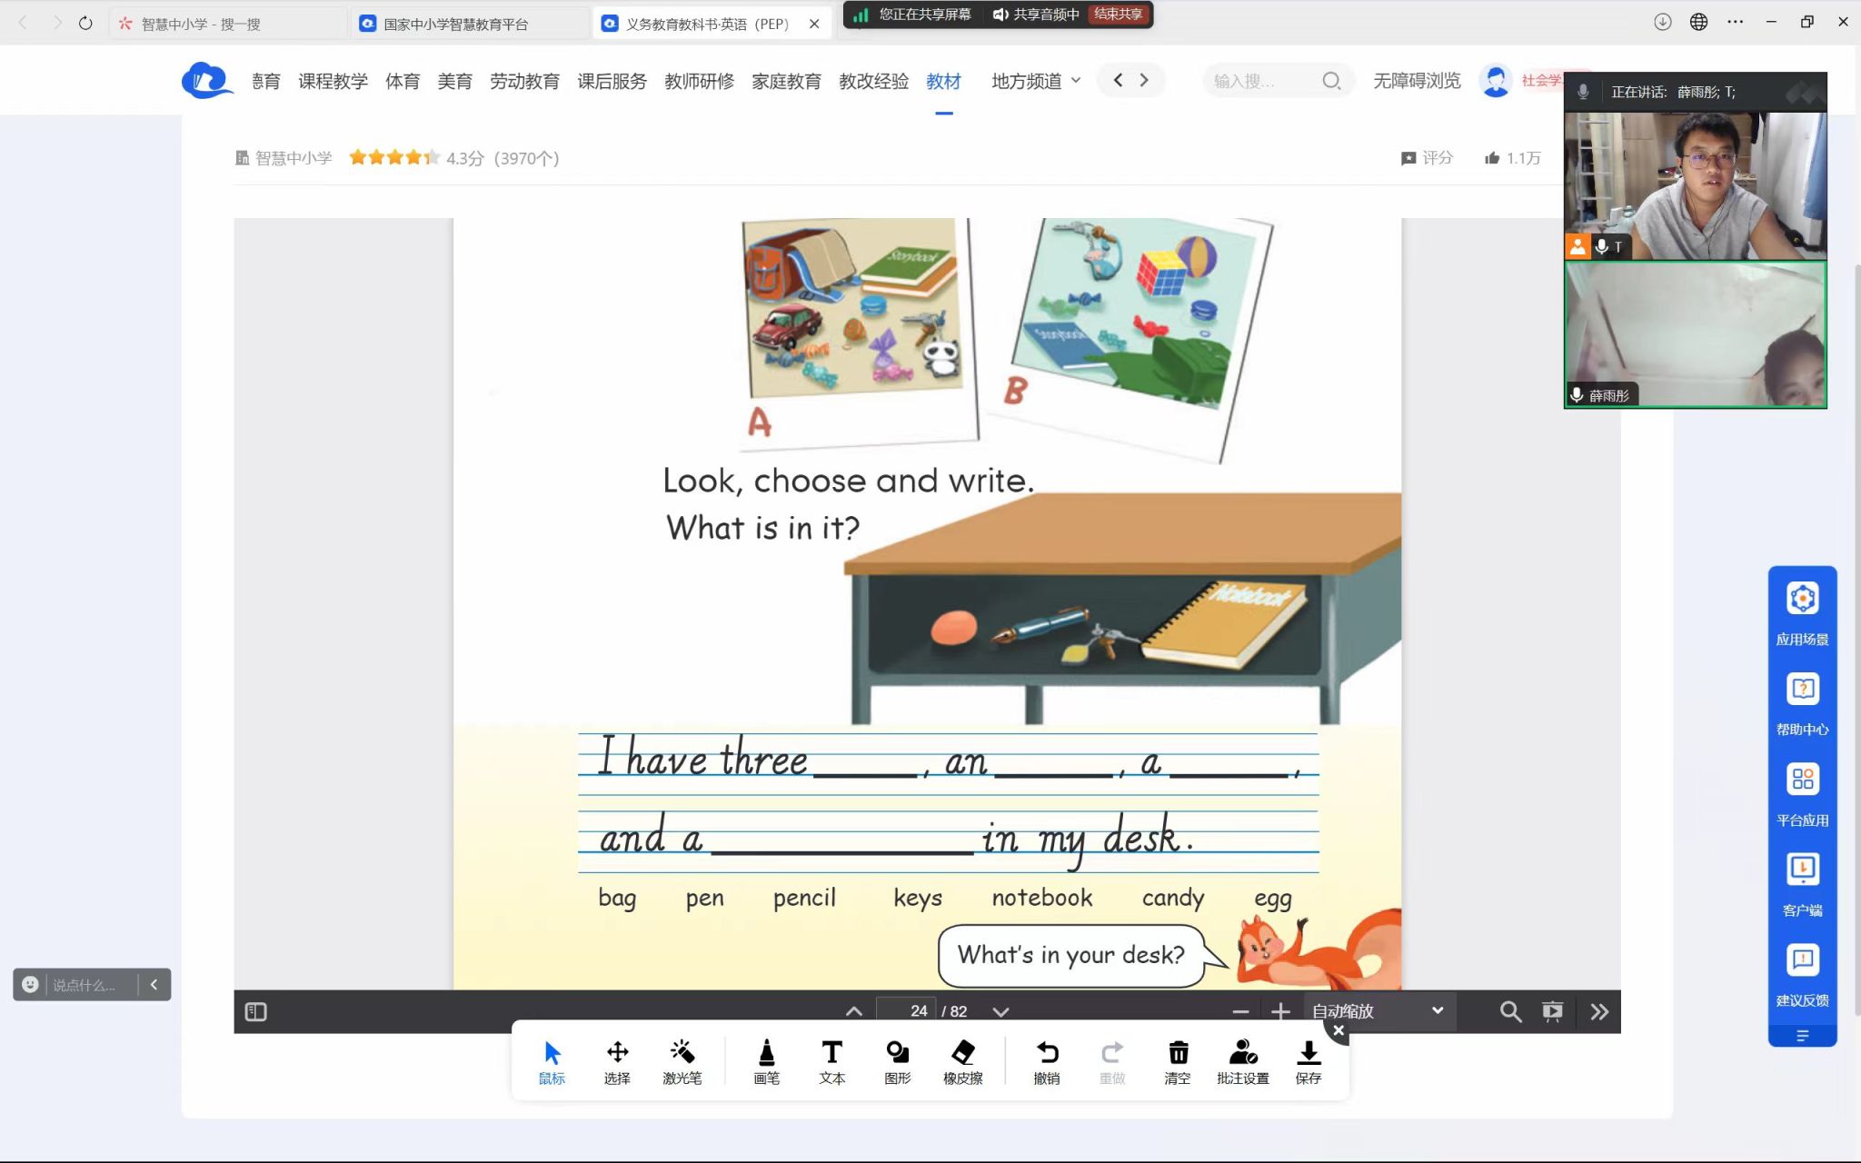Screen dimensions: 1861x1163
Task: Click the 评分 rating link
Action: [x=1427, y=158]
